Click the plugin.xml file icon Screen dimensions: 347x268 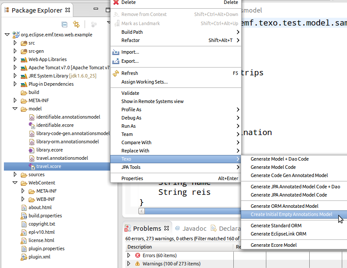(24, 257)
